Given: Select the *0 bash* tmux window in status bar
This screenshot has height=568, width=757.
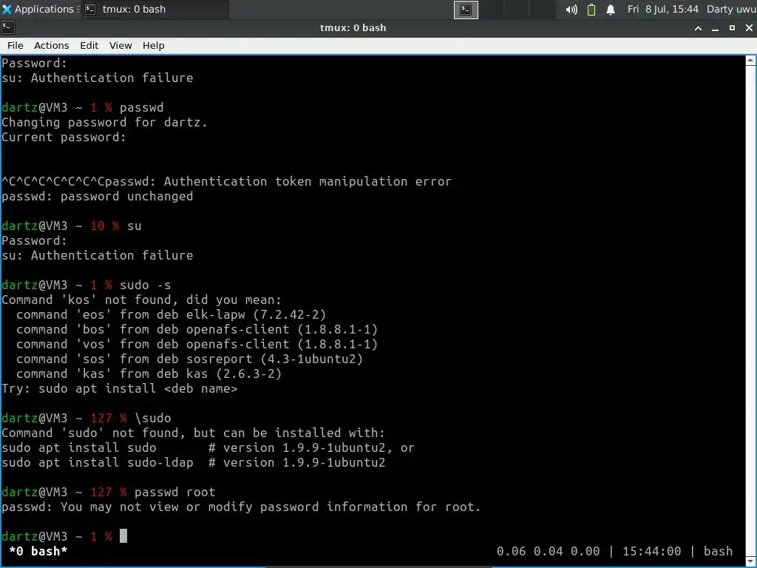Looking at the screenshot, I should coord(38,551).
